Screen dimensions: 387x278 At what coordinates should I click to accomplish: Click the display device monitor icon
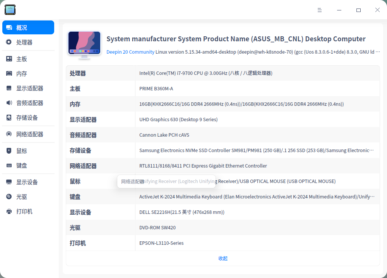pyautogui.click(x=9, y=182)
